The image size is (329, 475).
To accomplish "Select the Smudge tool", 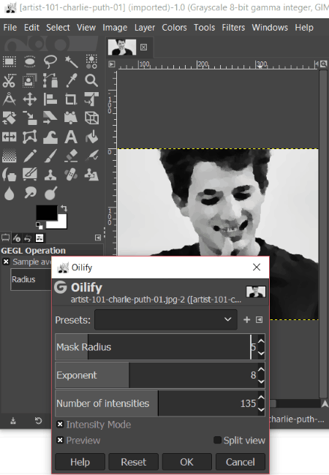I will [x=30, y=193].
